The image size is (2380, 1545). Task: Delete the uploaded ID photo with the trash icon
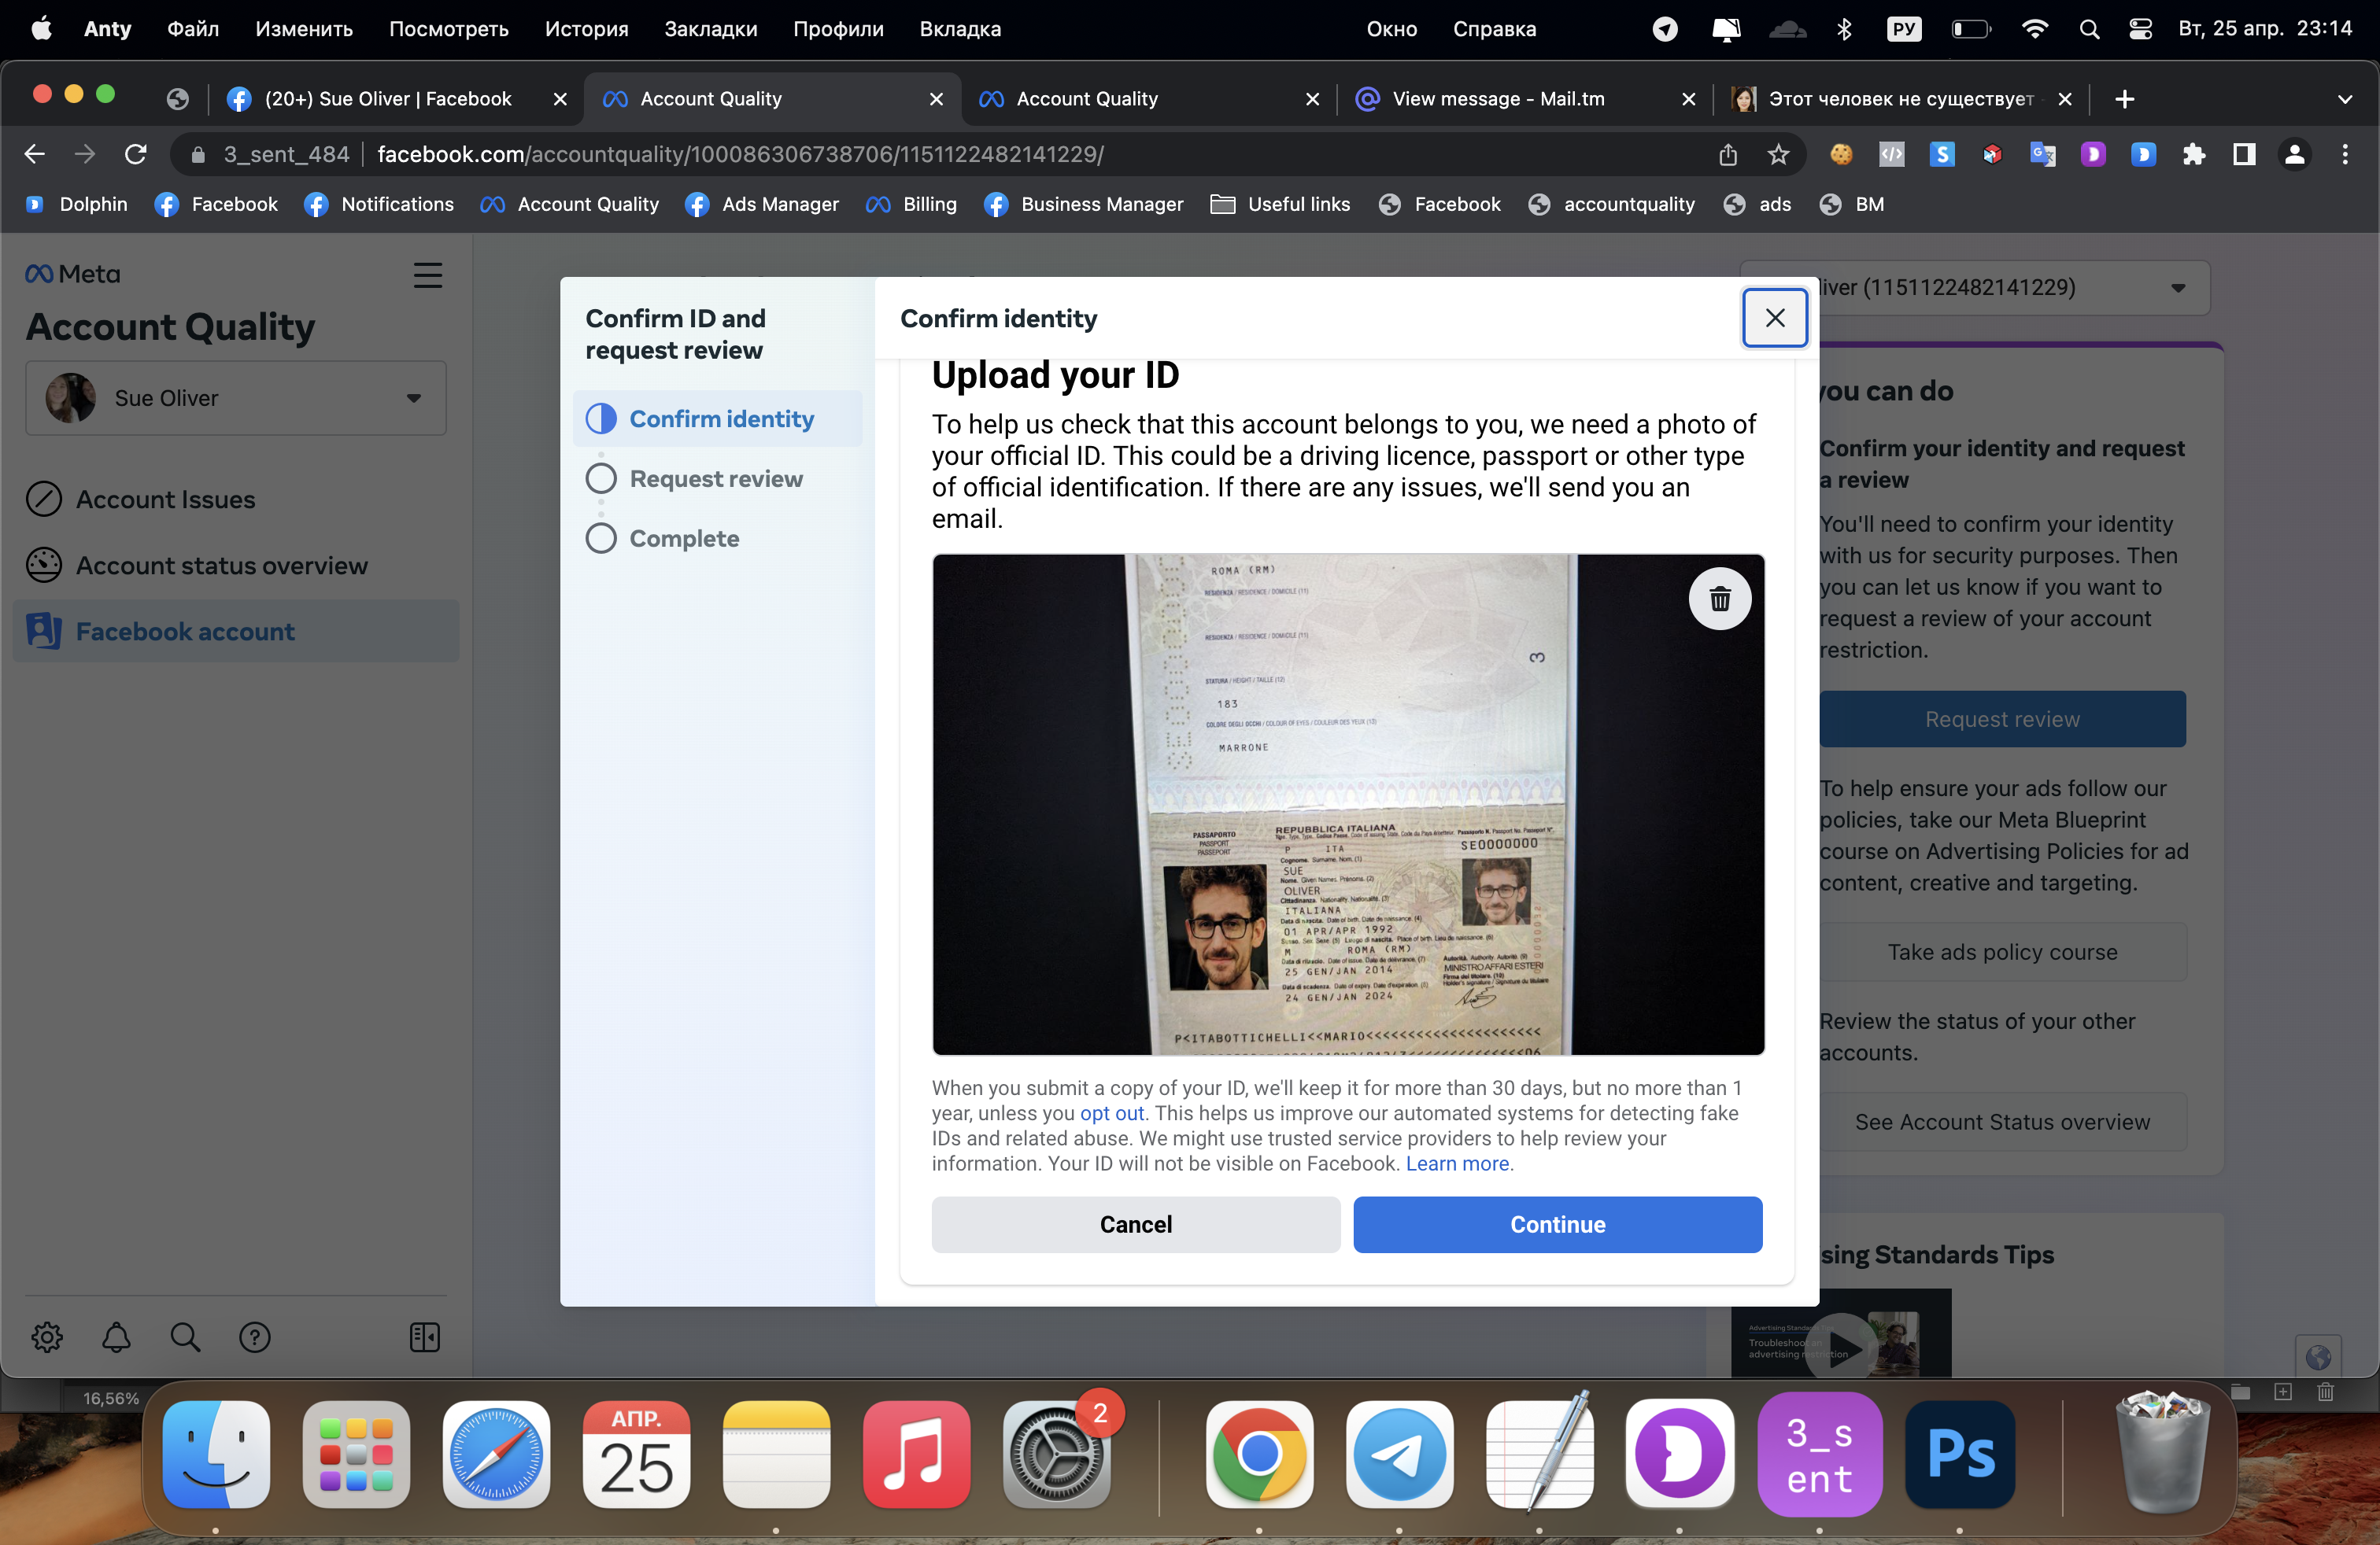(1719, 599)
